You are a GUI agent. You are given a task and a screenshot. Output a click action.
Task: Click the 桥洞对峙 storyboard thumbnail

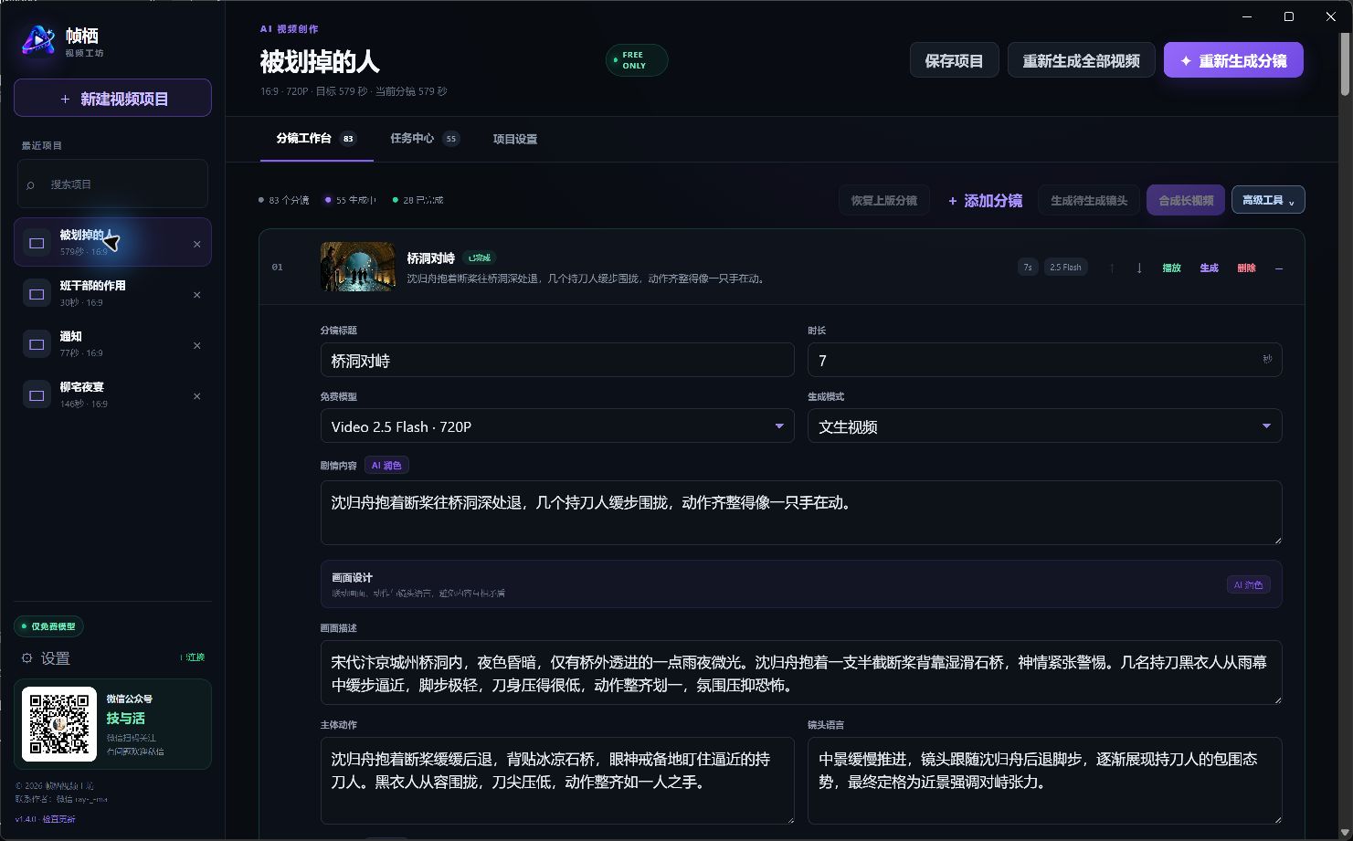click(x=358, y=267)
